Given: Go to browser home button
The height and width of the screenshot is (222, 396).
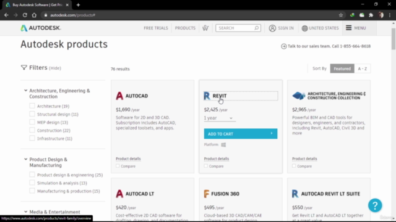Looking at the screenshot, I should pos(34,15).
